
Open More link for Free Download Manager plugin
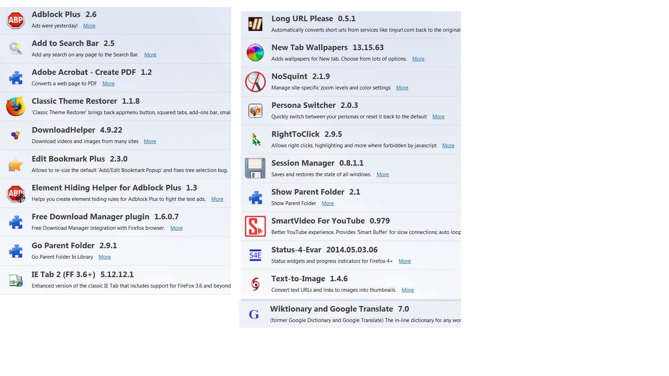(x=176, y=228)
